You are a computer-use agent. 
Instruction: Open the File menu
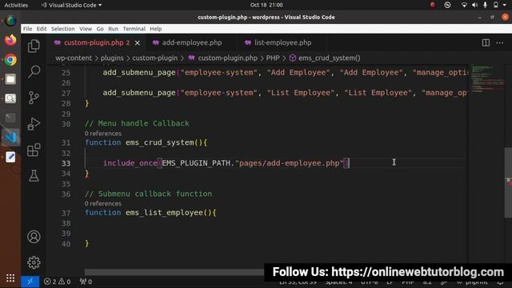[x=27, y=29]
